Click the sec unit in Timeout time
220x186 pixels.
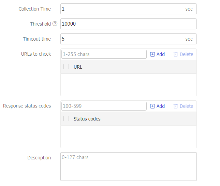click(x=189, y=39)
